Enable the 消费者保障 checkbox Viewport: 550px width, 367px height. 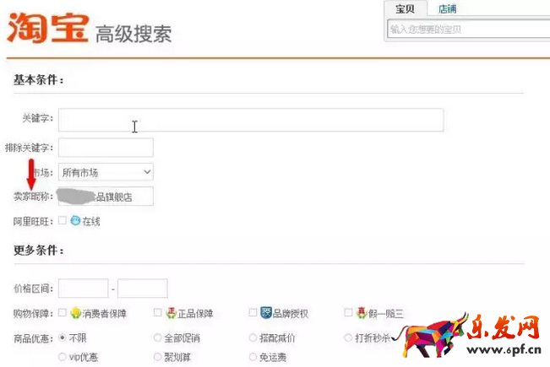point(62,313)
